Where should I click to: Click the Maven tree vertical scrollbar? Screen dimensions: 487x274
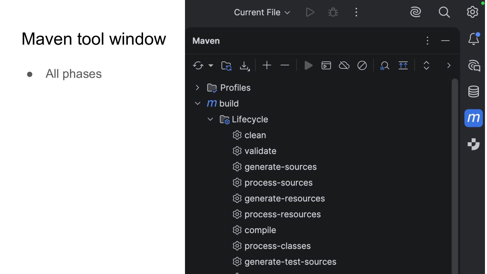click(455, 169)
